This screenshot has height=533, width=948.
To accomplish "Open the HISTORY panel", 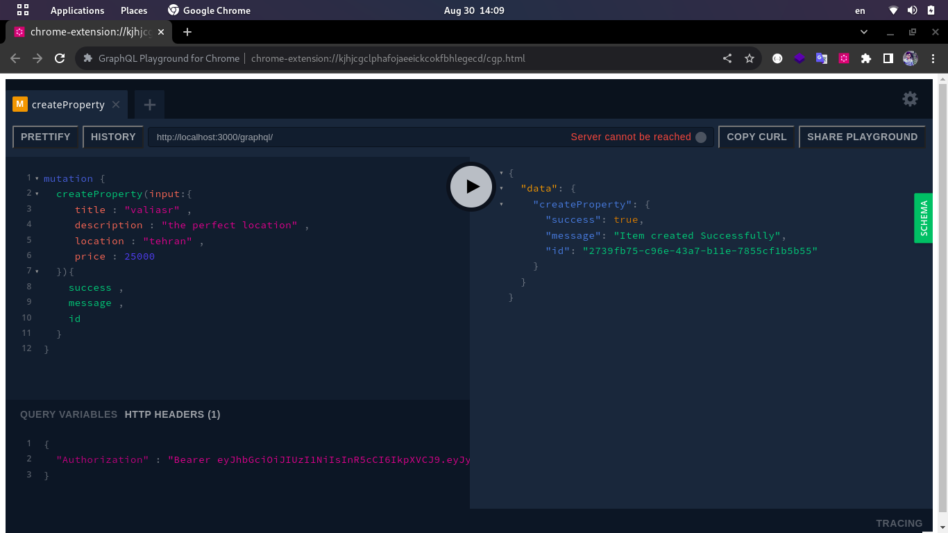I will (x=113, y=137).
